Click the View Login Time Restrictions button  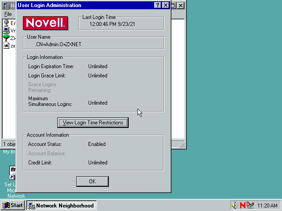tap(93, 123)
